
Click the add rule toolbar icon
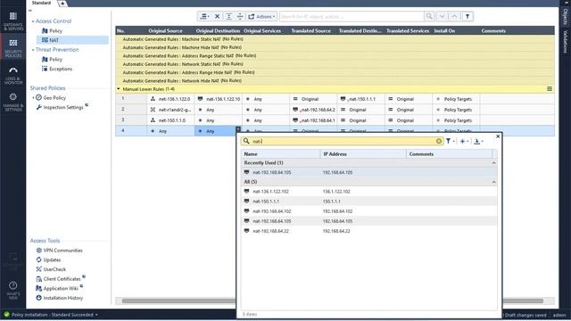pos(204,16)
